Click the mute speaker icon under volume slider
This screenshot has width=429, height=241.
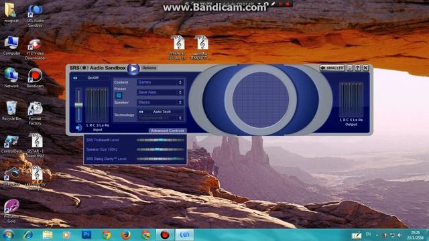click(78, 128)
